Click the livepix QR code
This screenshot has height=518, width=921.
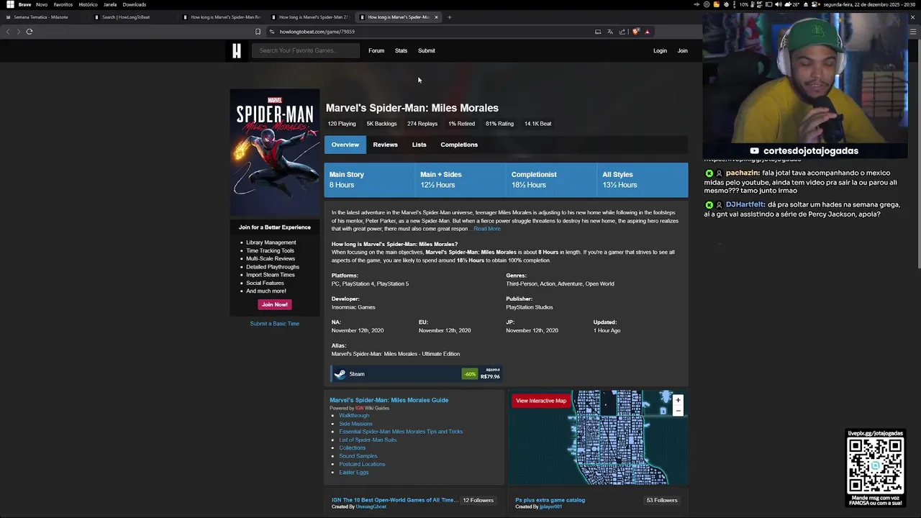(875, 465)
